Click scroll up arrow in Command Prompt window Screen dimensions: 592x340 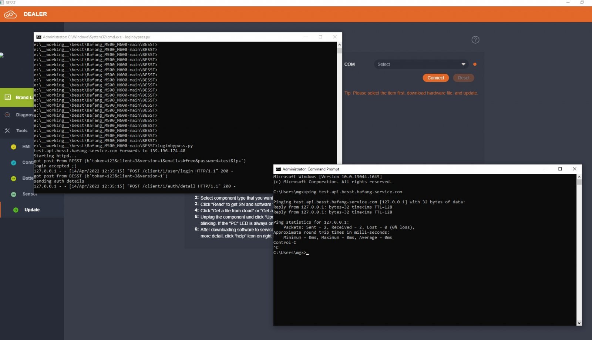coord(579,177)
